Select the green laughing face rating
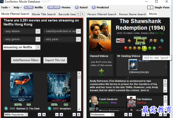Image resolution: width=174 pixels, height=118 pixels. pyautogui.click(x=154, y=48)
